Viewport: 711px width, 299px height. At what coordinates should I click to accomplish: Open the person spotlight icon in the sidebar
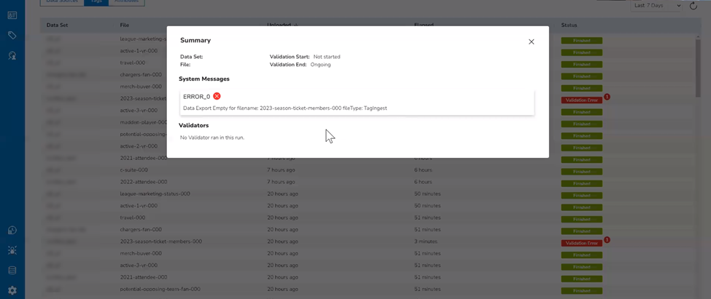(12, 250)
